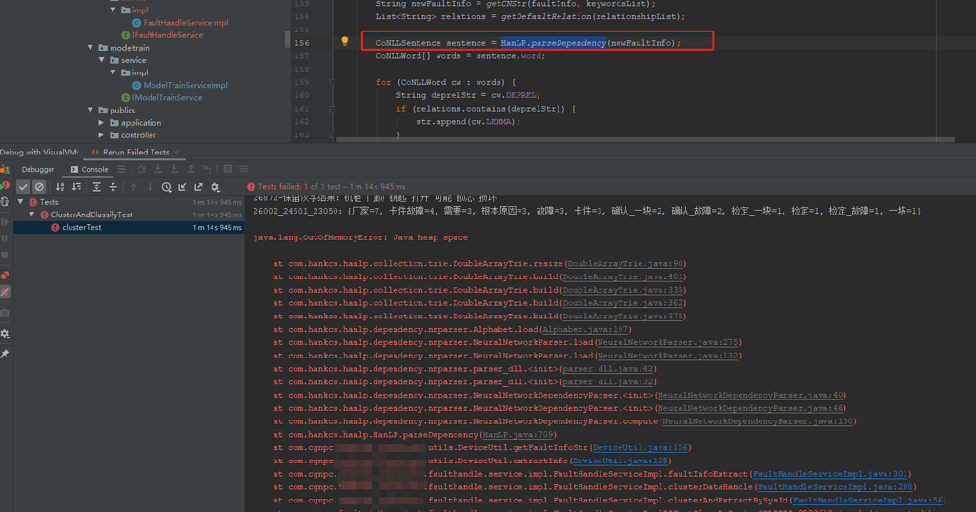The width and height of the screenshot is (976, 512).
Task: Click the view breakpoints icon
Action: [x=5, y=276]
